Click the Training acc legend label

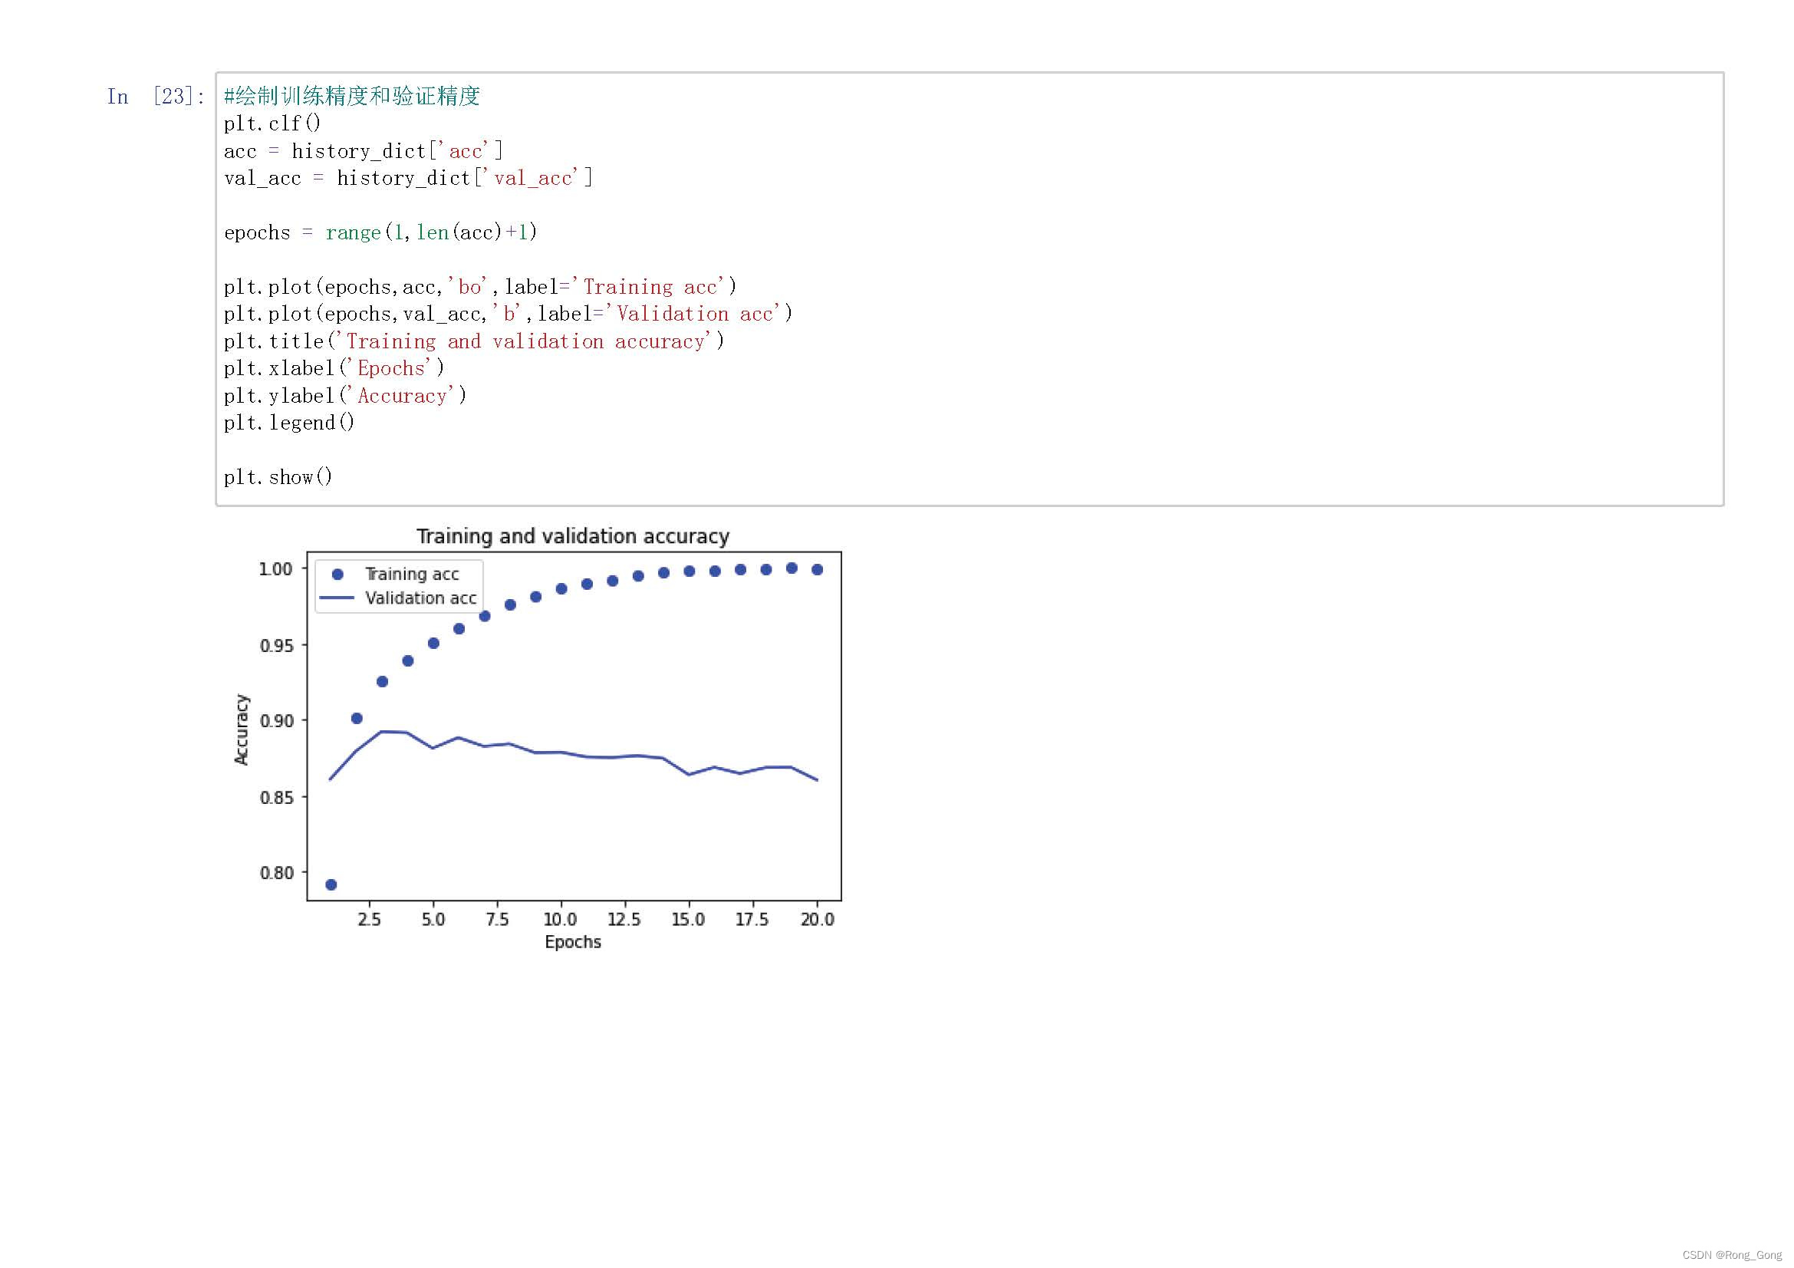(412, 575)
